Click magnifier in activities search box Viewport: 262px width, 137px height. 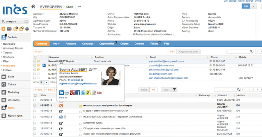click(x=238, y=90)
